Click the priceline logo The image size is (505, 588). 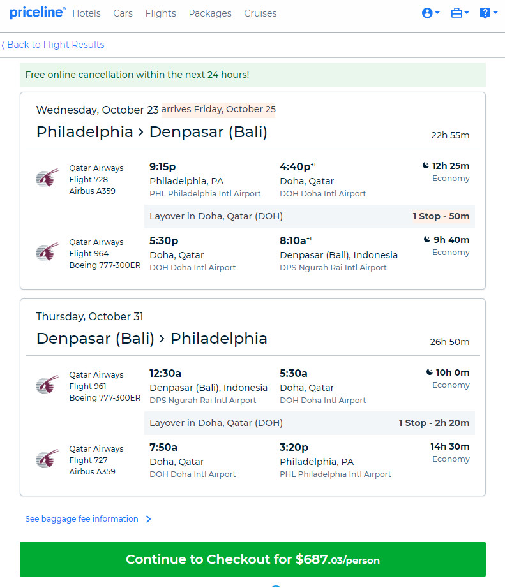(x=38, y=13)
